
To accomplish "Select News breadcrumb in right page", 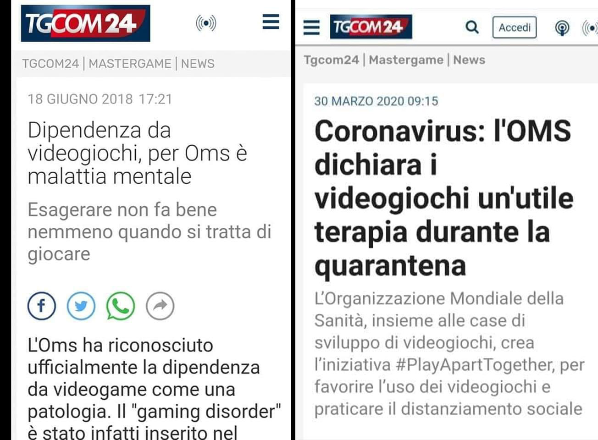I will 469,60.
